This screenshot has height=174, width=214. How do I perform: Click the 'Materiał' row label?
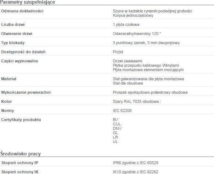(x=9, y=79)
